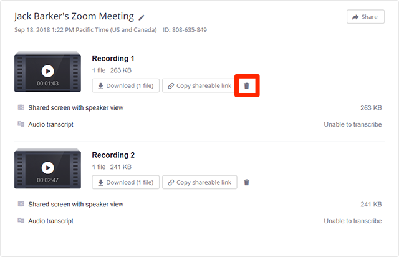Open Recording 2 shared screen with speaker view
The height and width of the screenshot is (257, 399).
(75, 204)
